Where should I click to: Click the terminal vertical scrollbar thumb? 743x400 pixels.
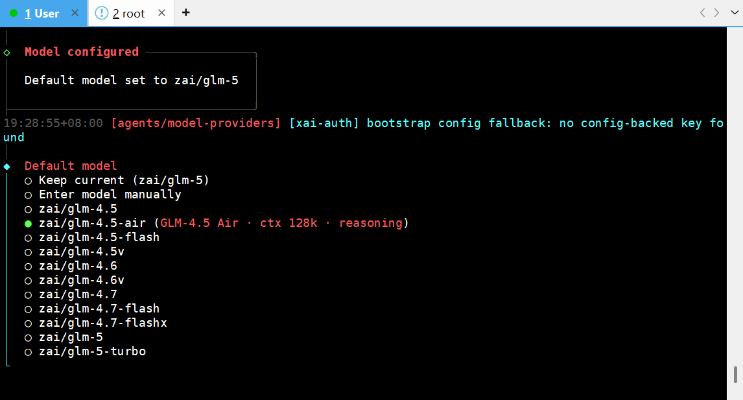(735, 375)
